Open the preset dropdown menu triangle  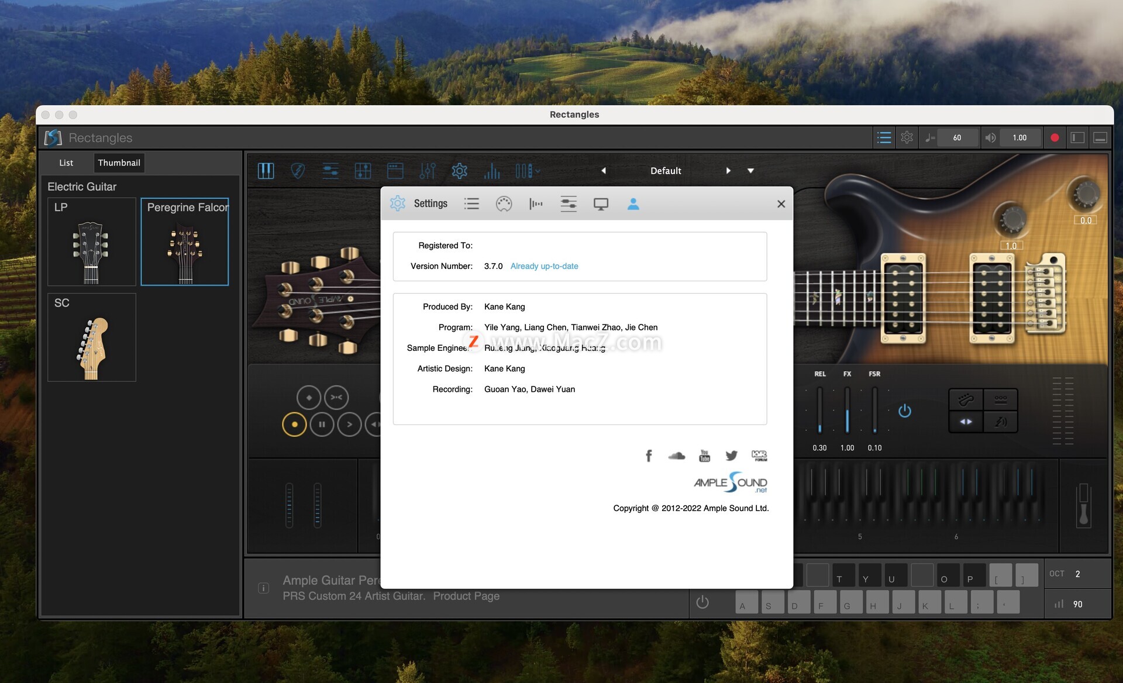coord(751,171)
